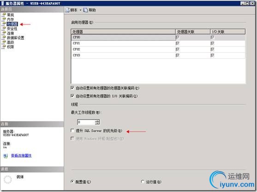Toggle I/O affinity for CPU2
This screenshot has height=192, width=257.
coord(212,49)
